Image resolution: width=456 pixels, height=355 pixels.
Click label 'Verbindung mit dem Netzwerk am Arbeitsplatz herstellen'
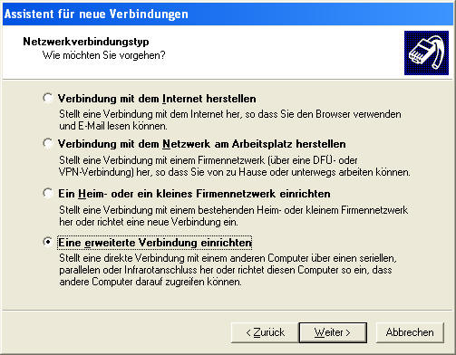coord(201,144)
